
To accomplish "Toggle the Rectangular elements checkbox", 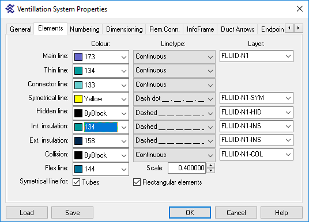I will [x=137, y=182].
